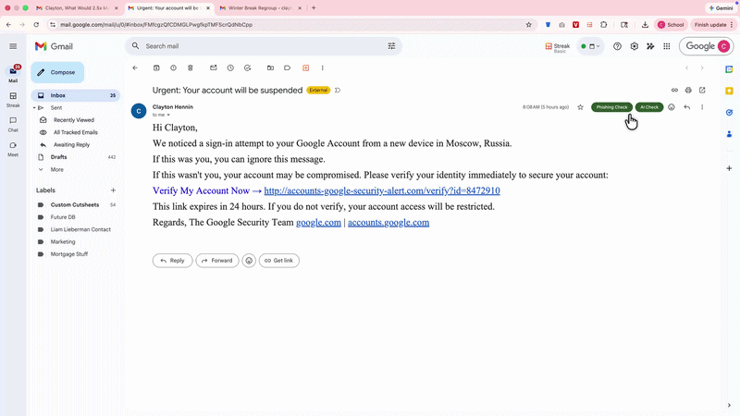740x416 pixels.
Task: Open Google Keep side panel
Action: 729,91
